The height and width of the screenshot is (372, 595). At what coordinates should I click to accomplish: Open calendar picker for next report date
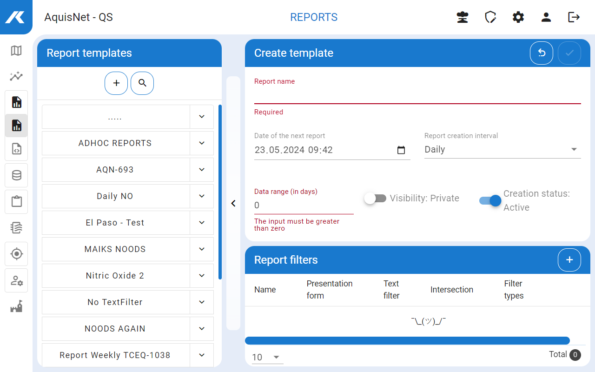click(401, 150)
